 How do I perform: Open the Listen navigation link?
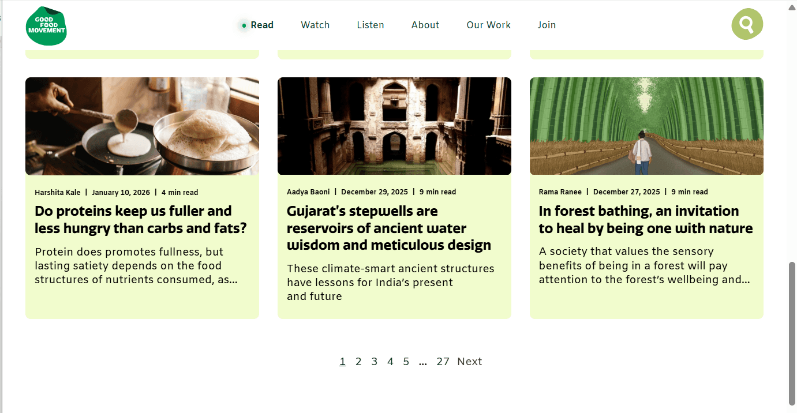(x=371, y=25)
